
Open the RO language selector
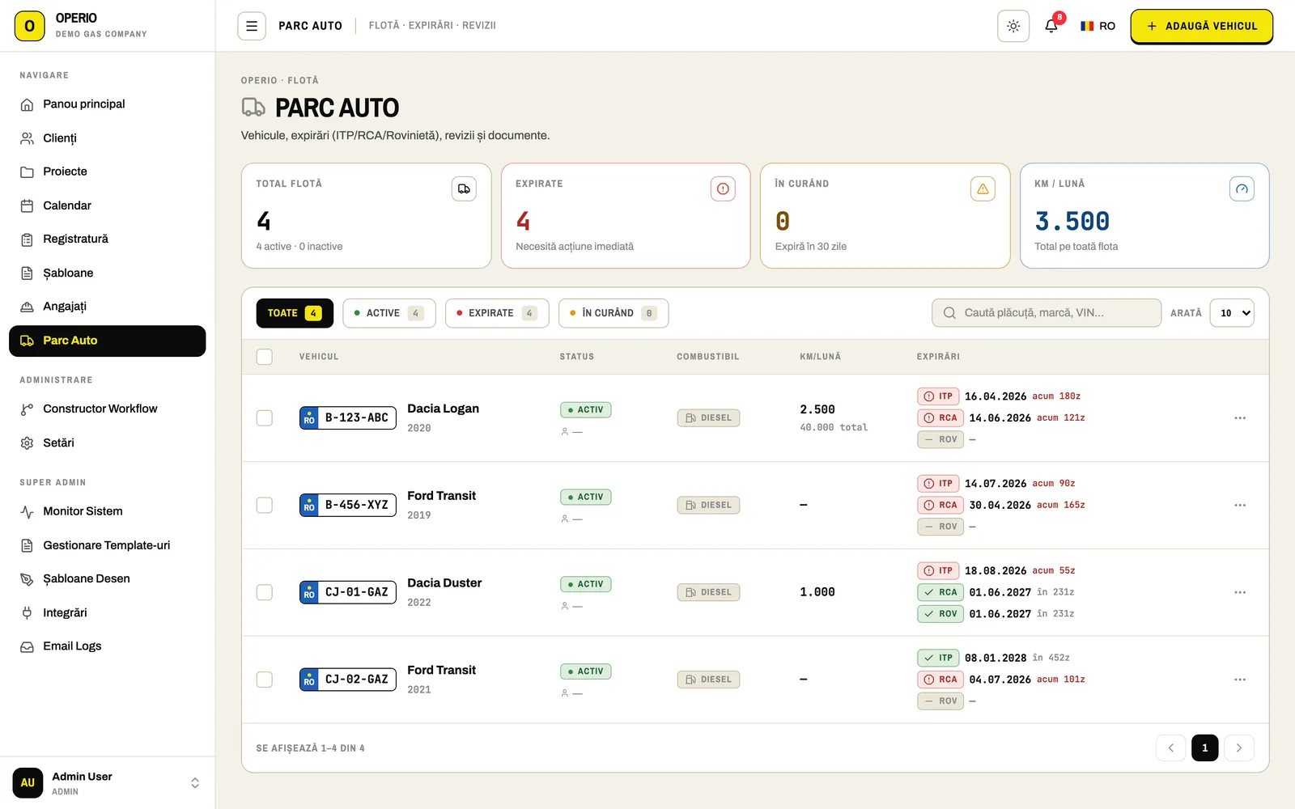click(x=1098, y=26)
